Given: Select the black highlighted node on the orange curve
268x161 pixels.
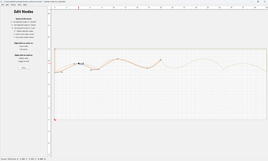Looking at the screenshot, I should (x=78, y=63).
